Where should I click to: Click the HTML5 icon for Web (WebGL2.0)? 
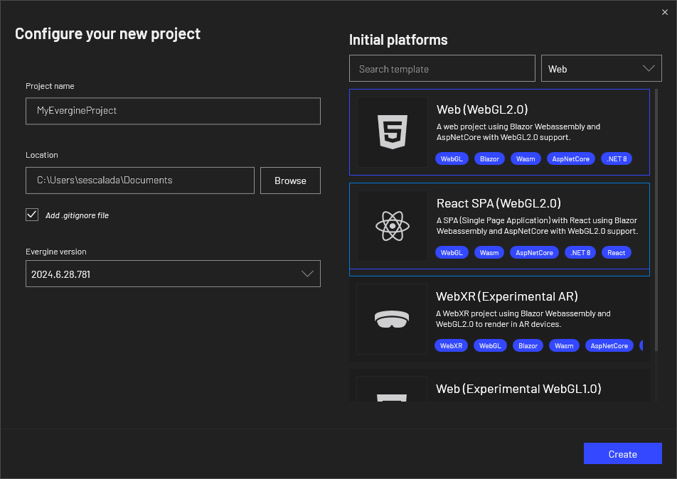(x=392, y=132)
